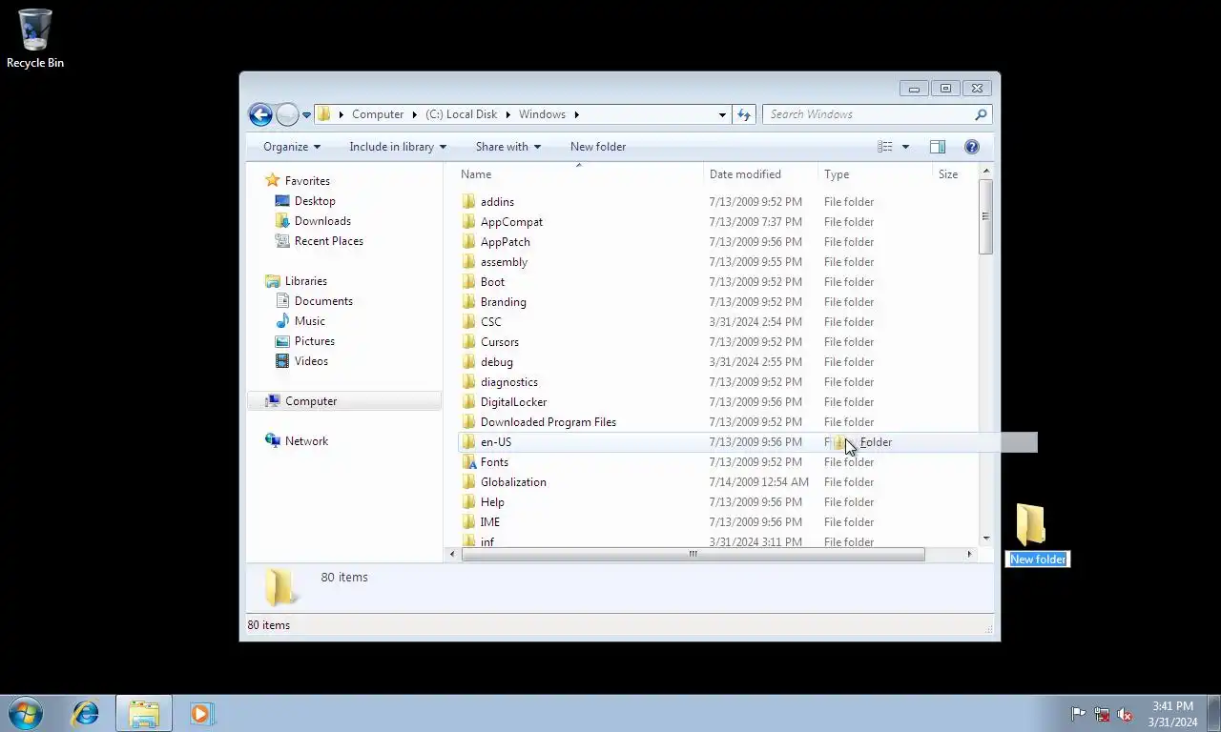
Task: Select the debug folder name
Action: tap(497, 362)
